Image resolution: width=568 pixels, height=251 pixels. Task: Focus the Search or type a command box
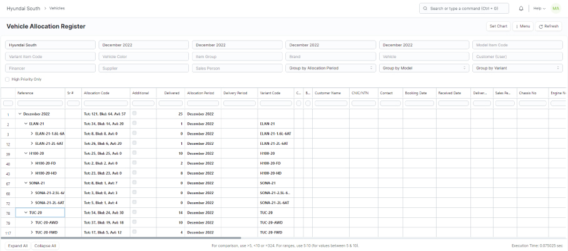tap(464, 8)
